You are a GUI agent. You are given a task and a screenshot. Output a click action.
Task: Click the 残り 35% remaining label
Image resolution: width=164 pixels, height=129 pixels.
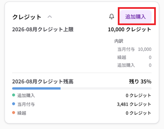[140, 82]
